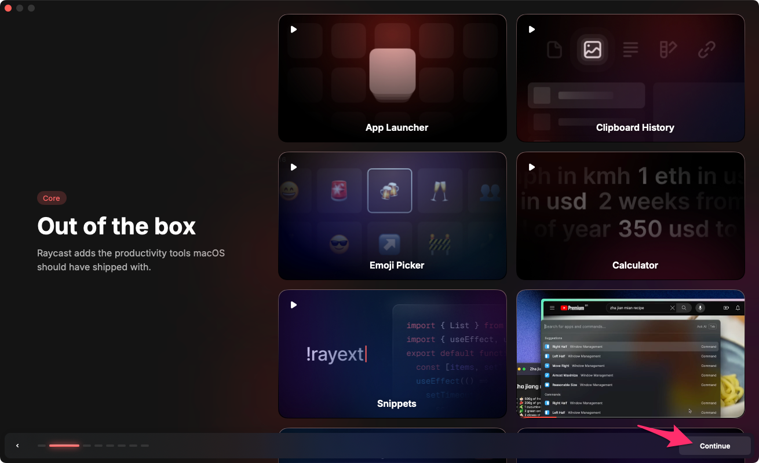
Task: Click the 'Move Right' row in preview
Action: 630,366
